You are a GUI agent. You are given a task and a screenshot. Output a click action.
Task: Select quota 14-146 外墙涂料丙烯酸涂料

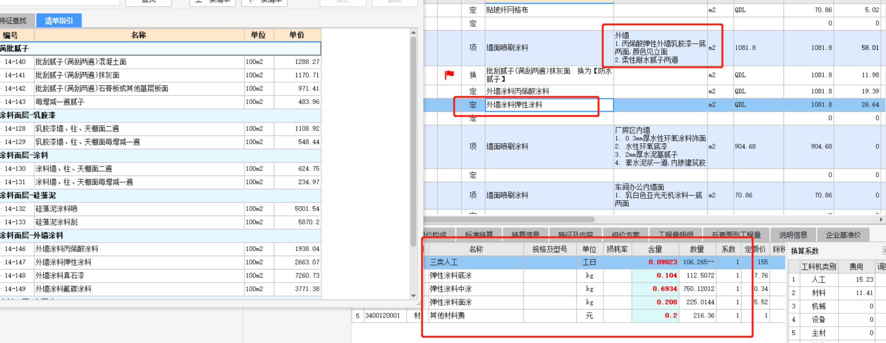coord(160,249)
